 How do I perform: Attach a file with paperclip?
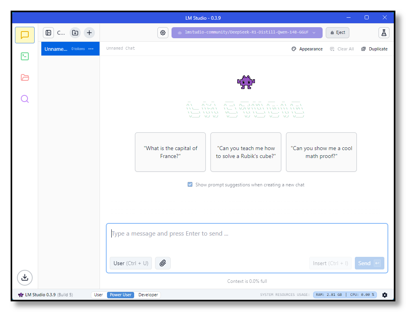(x=162, y=263)
